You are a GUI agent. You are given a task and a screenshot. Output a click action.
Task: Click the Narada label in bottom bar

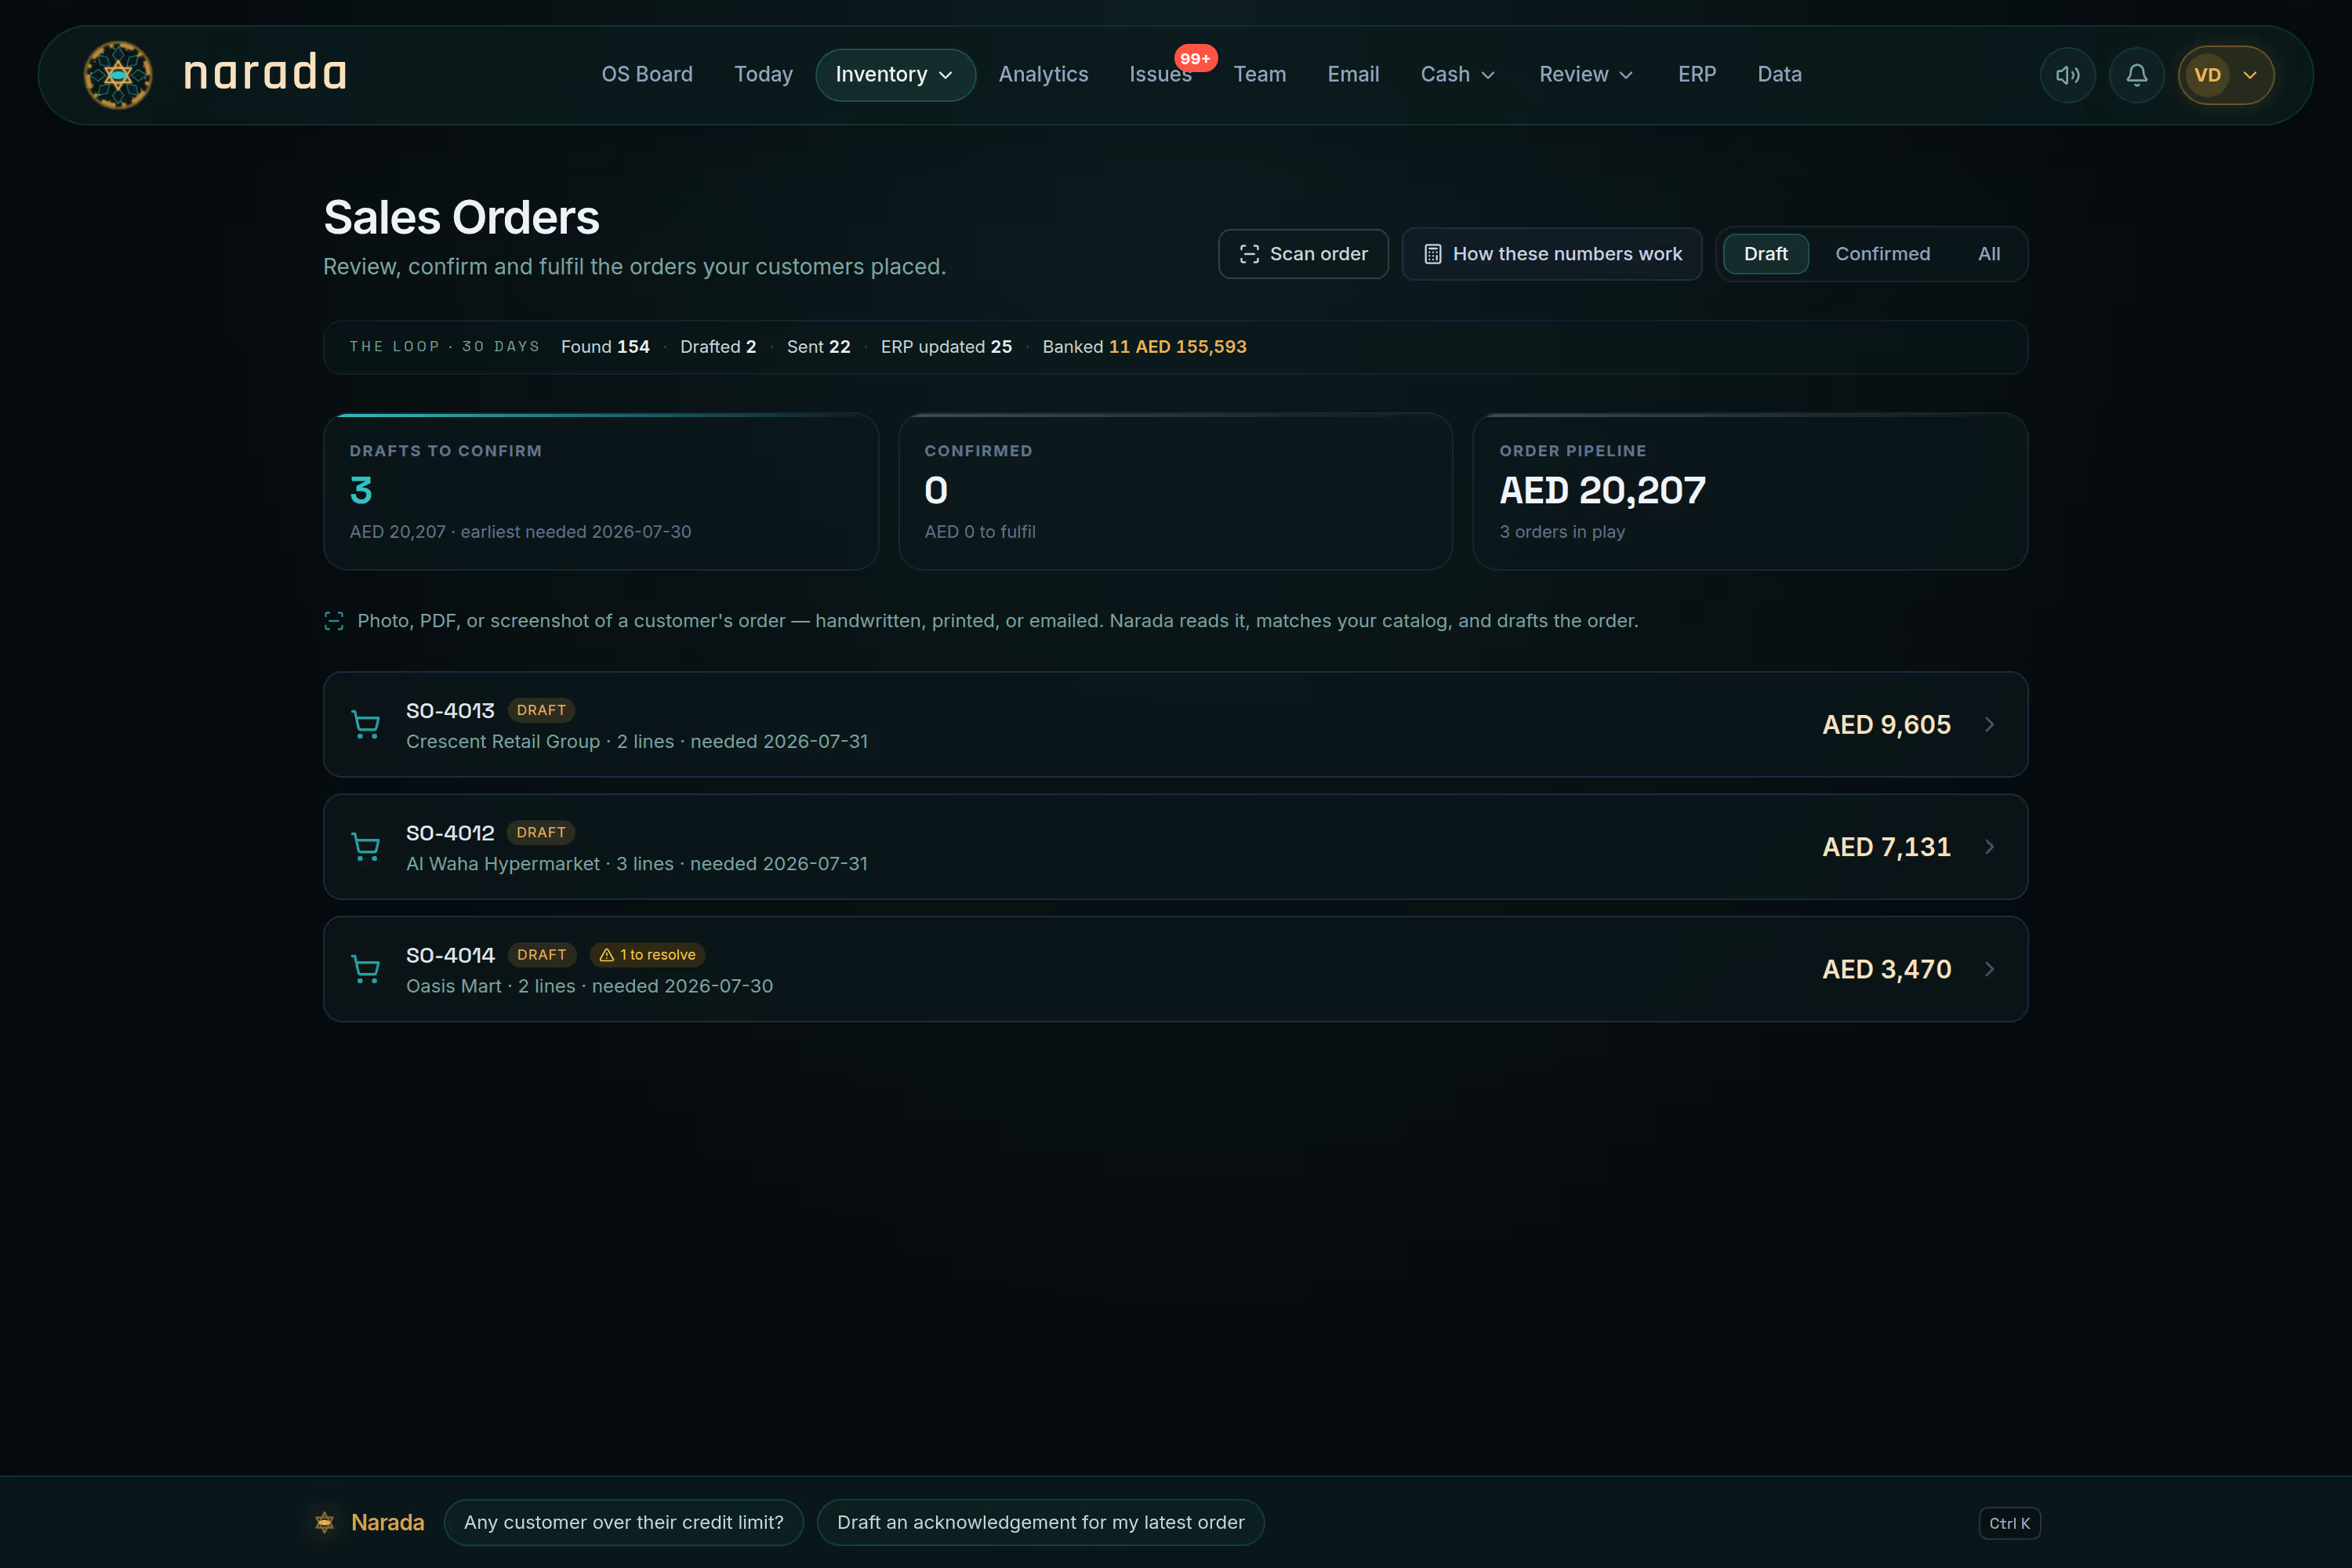(387, 1522)
